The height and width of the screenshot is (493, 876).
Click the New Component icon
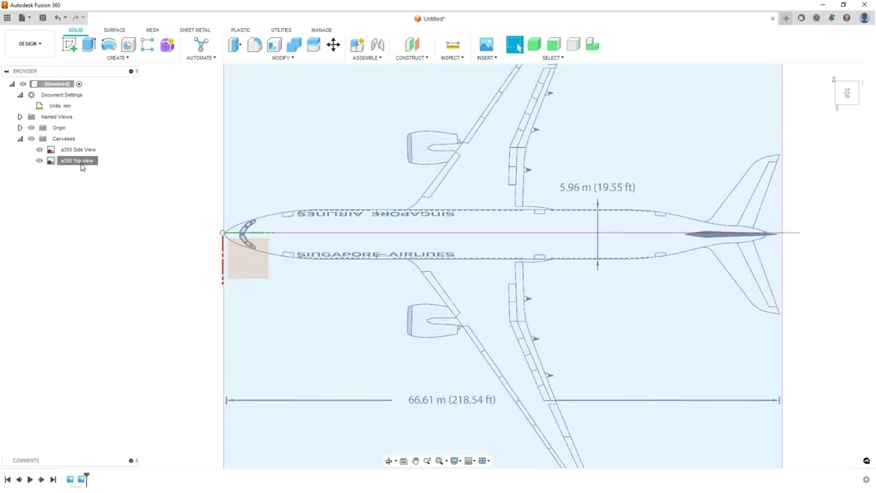click(357, 45)
